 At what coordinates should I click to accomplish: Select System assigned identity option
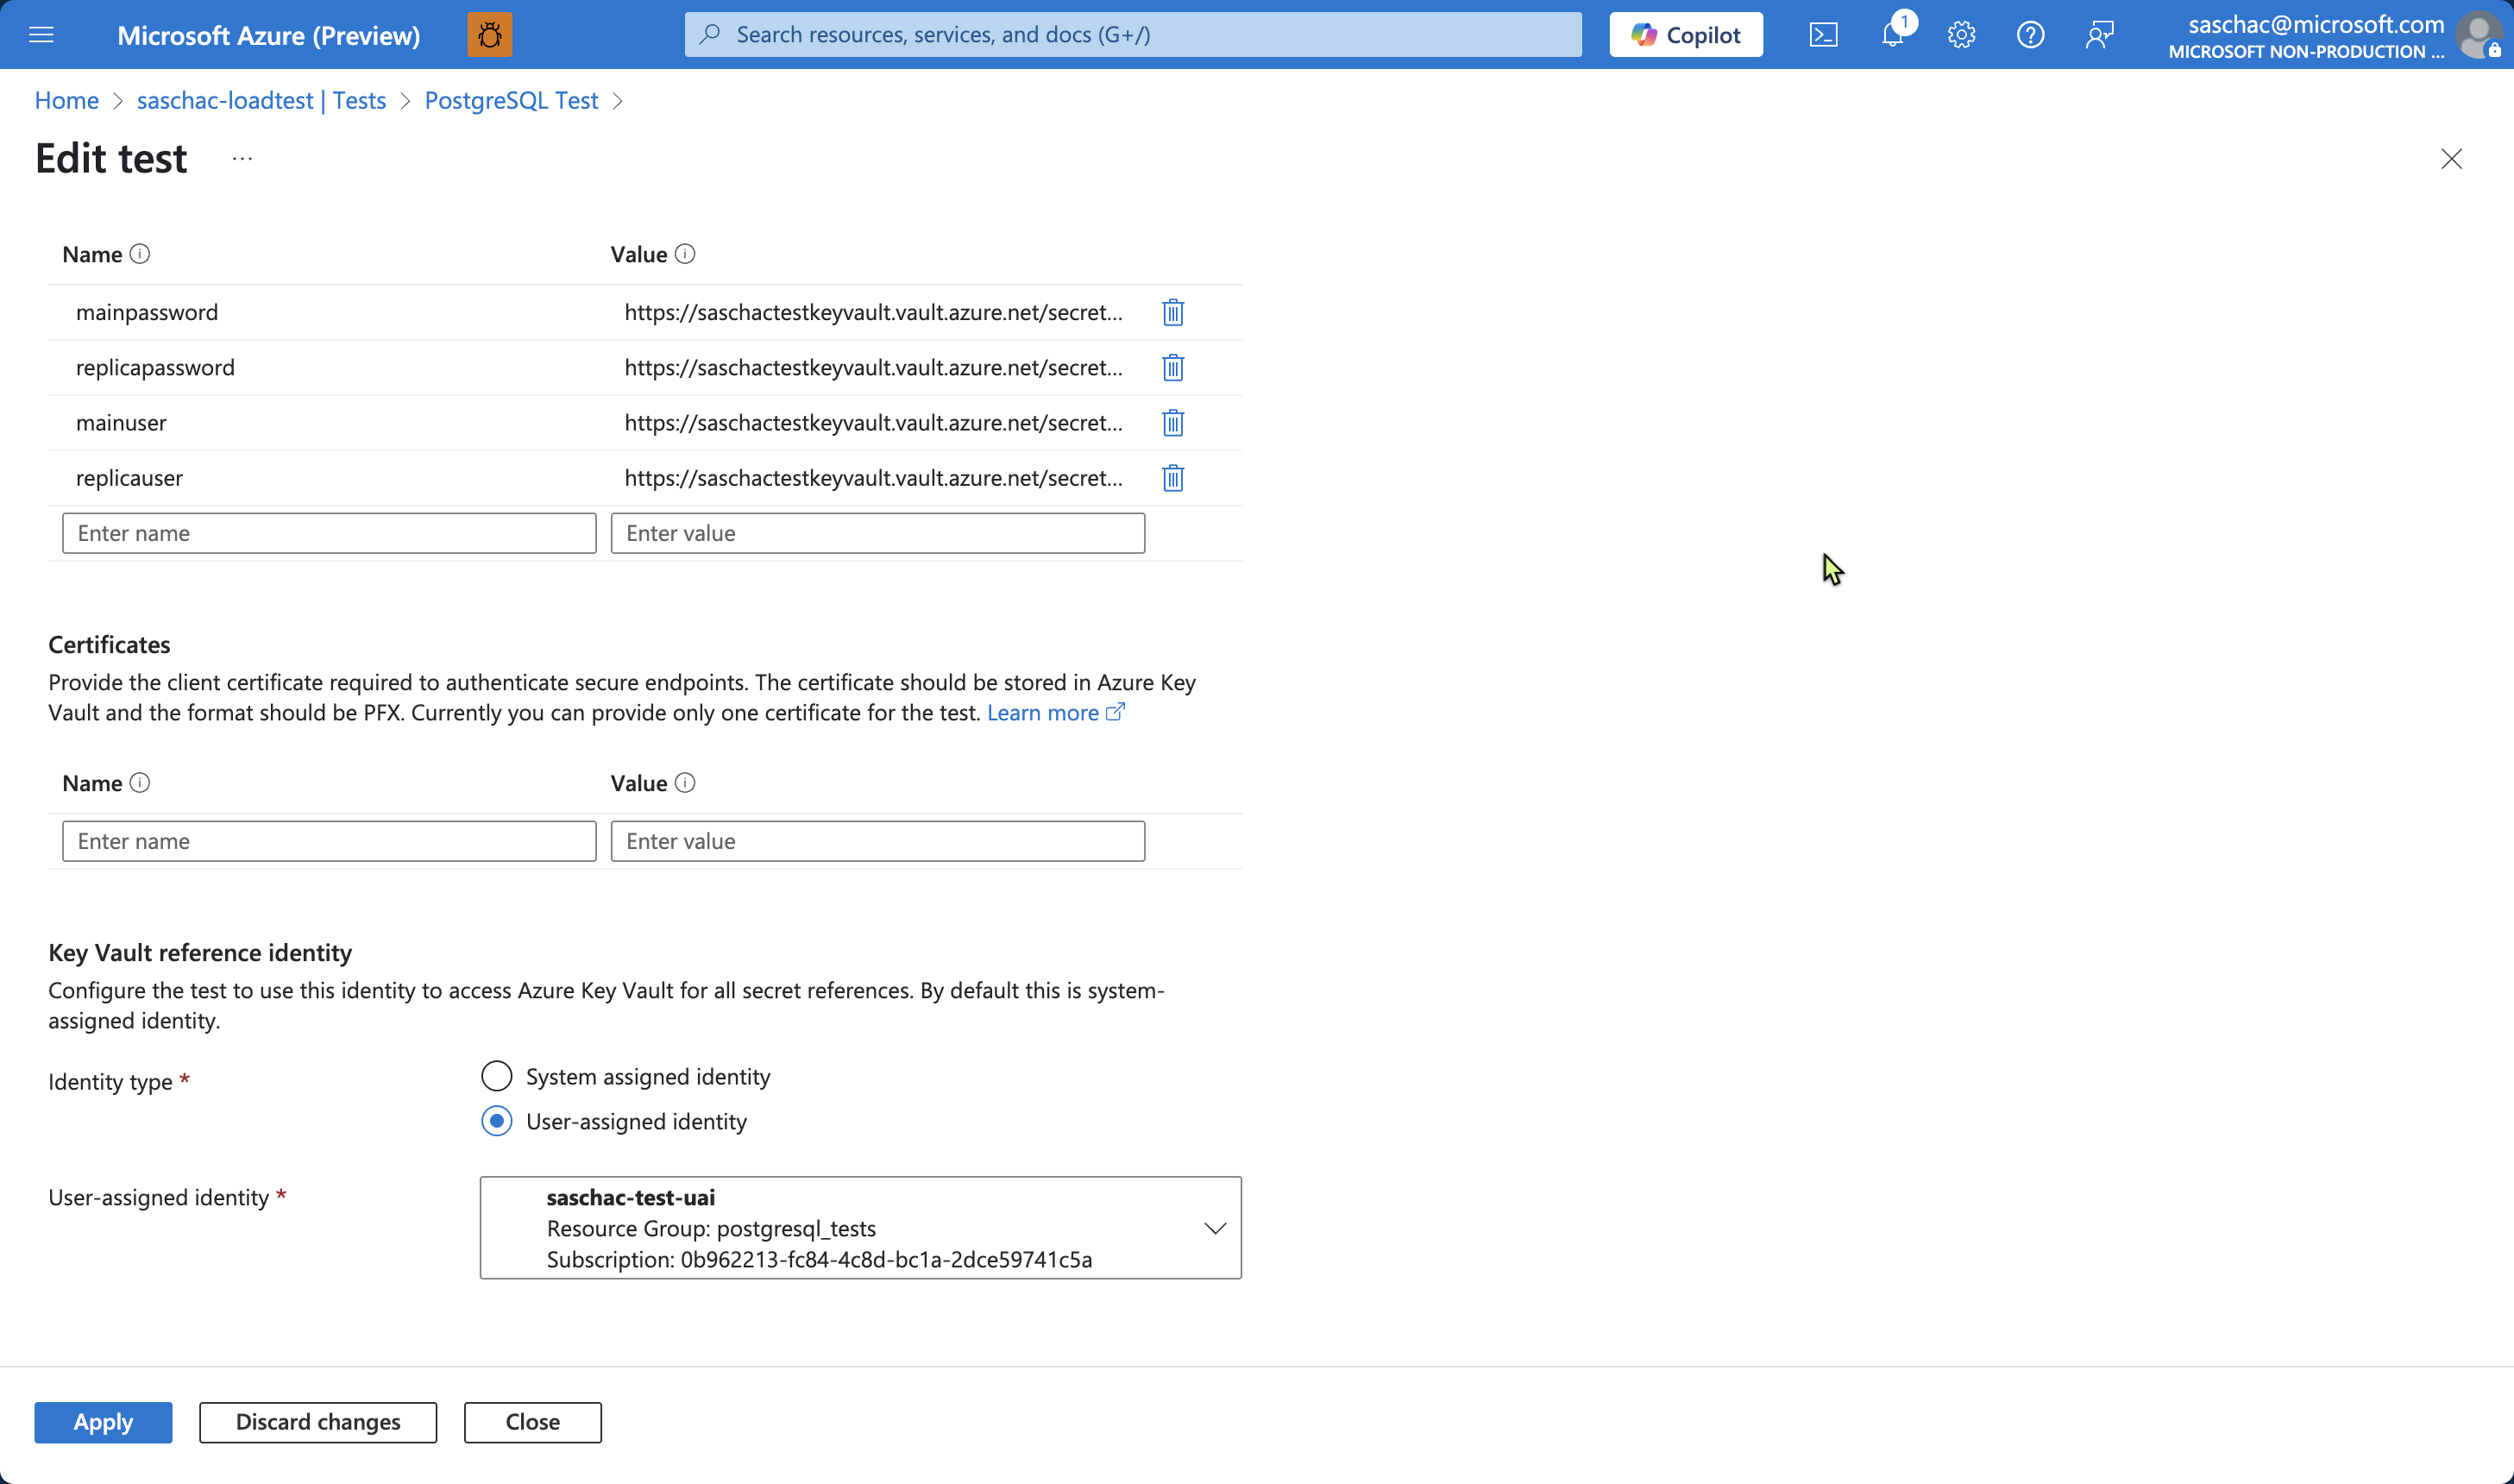(497, 1076)
